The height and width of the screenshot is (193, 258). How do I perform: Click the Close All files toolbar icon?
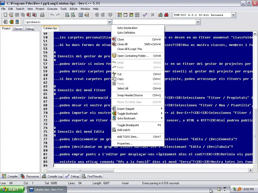tap(35, 15)
